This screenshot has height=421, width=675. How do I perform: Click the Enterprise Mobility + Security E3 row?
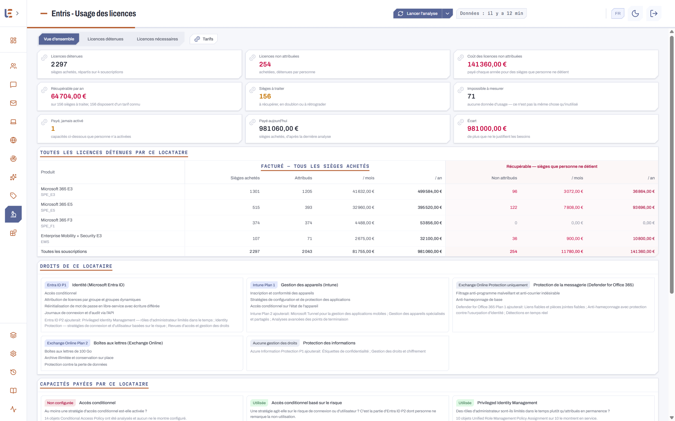coord(348,239)
